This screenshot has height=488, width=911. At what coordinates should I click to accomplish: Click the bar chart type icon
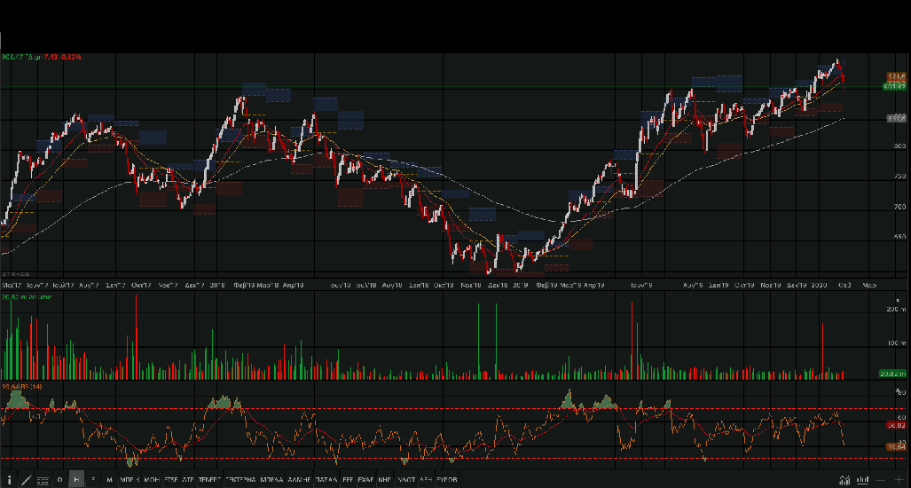860,480
